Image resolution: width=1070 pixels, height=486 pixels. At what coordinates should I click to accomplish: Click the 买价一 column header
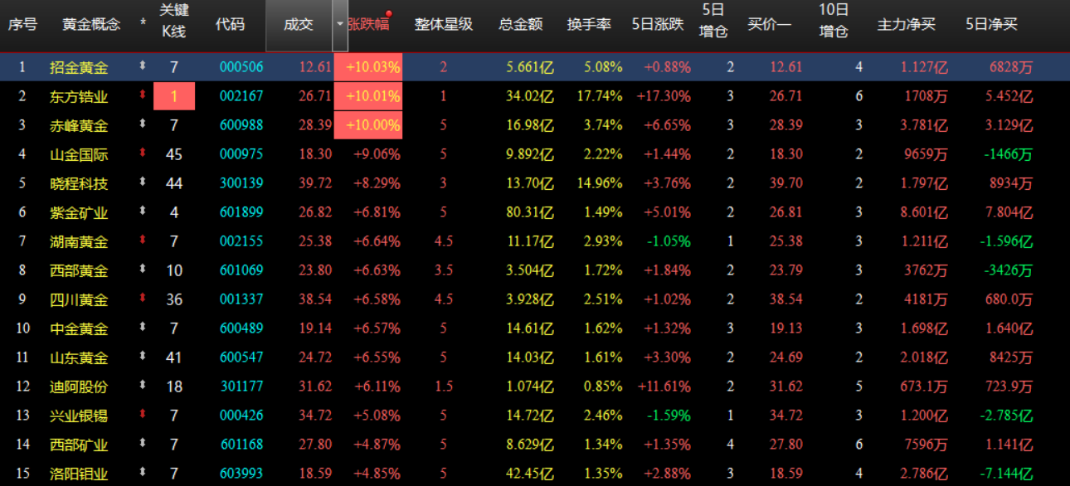click(x=769, y=25)
